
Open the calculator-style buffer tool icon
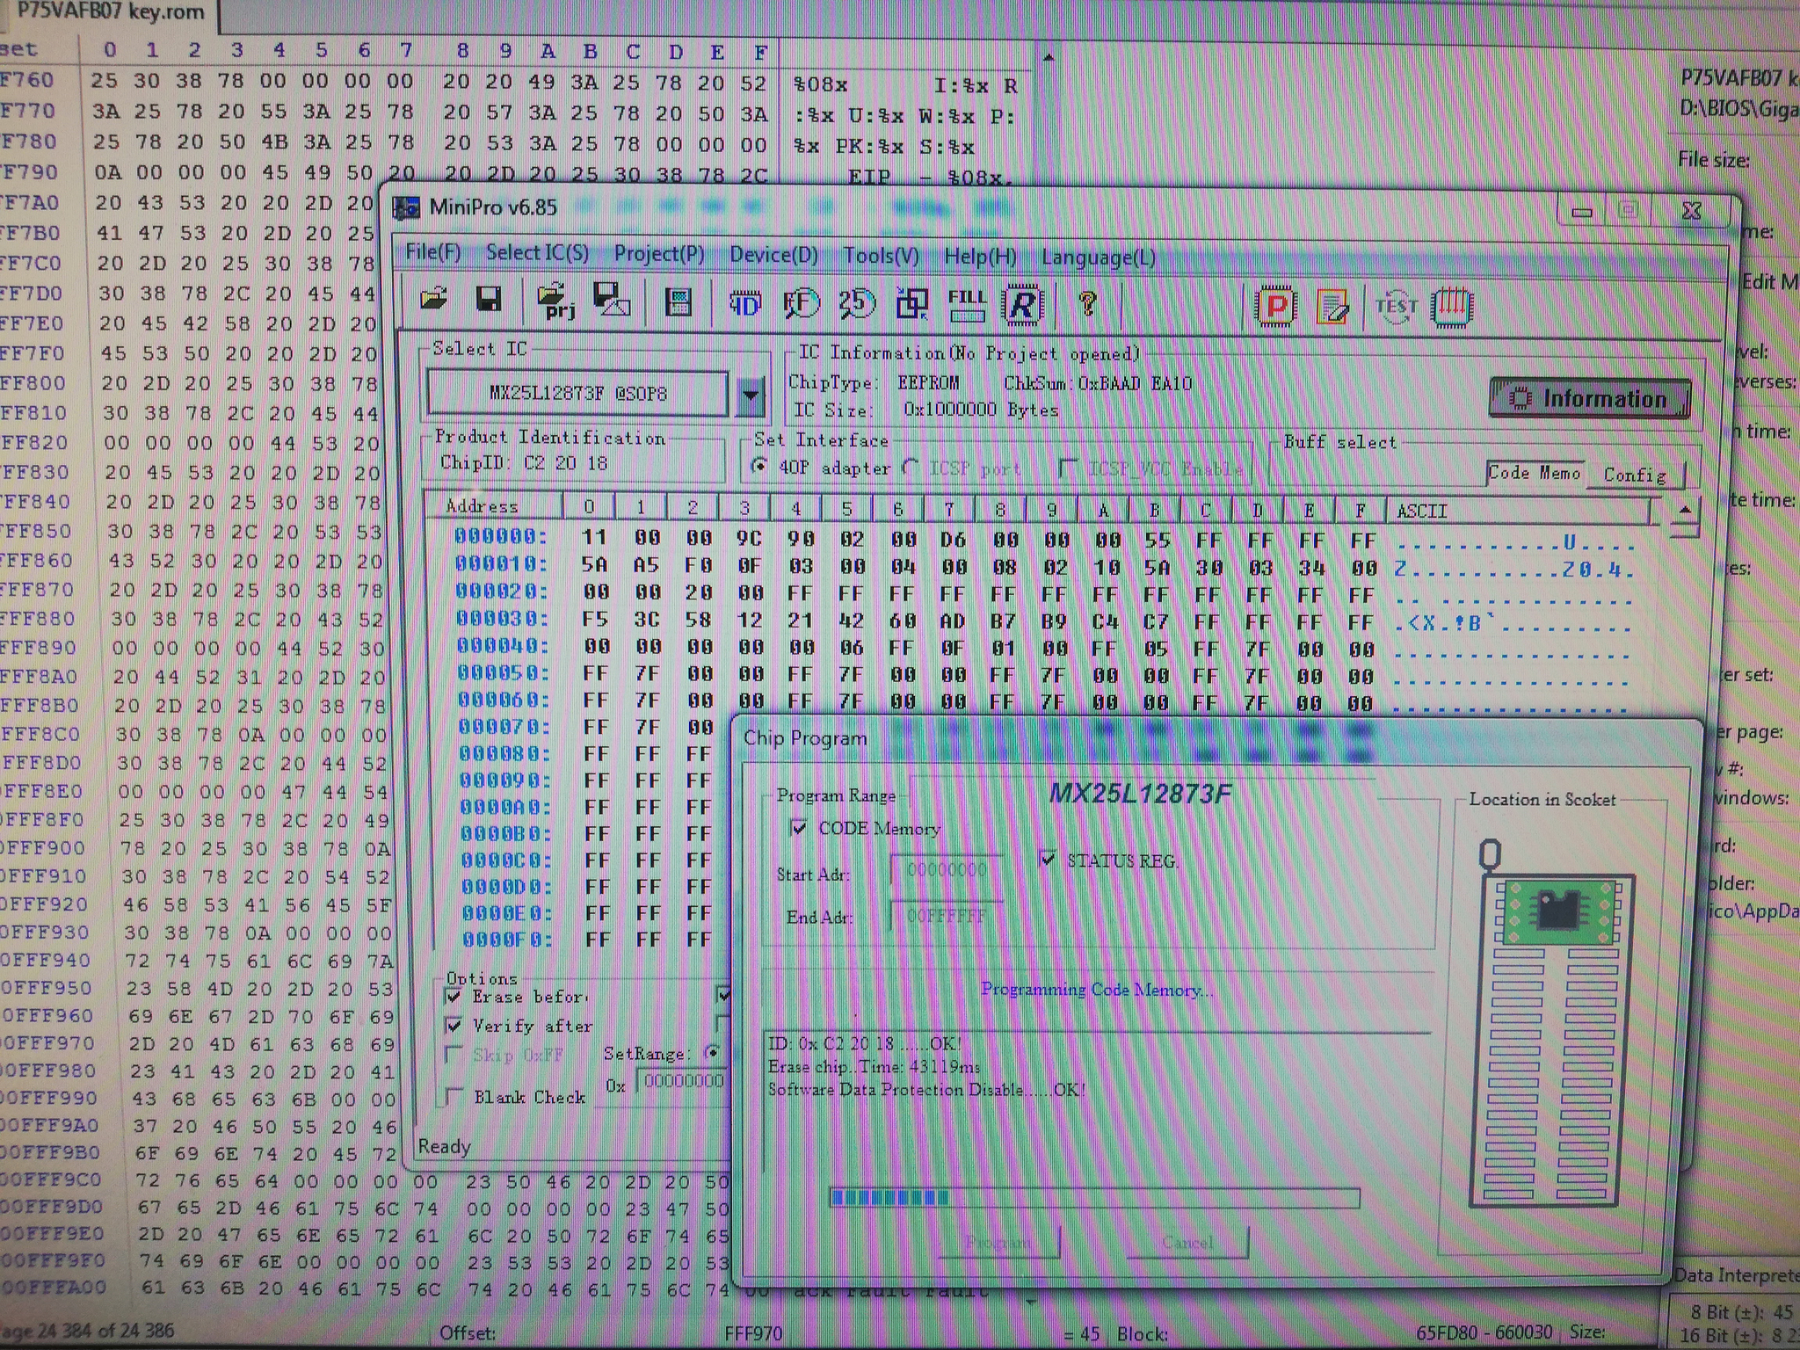tap(678, 302)
